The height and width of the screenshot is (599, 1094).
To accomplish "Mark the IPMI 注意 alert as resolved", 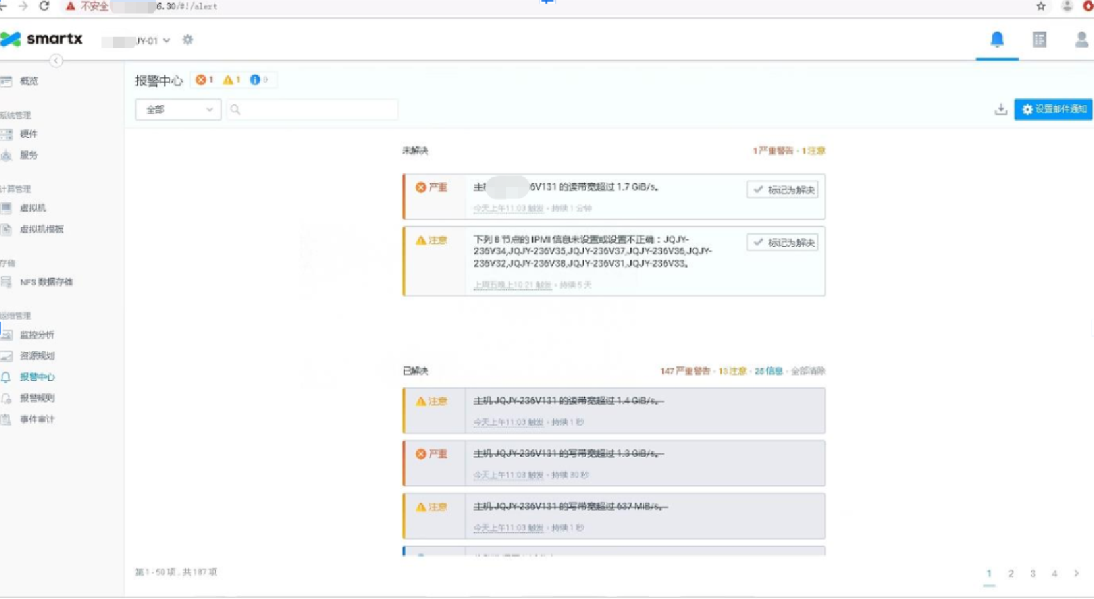I will (x=782, y=242).
